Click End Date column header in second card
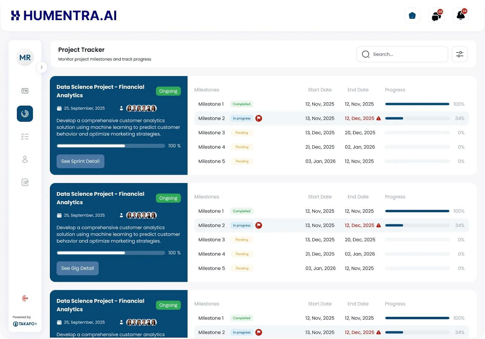 pos(358,197)
